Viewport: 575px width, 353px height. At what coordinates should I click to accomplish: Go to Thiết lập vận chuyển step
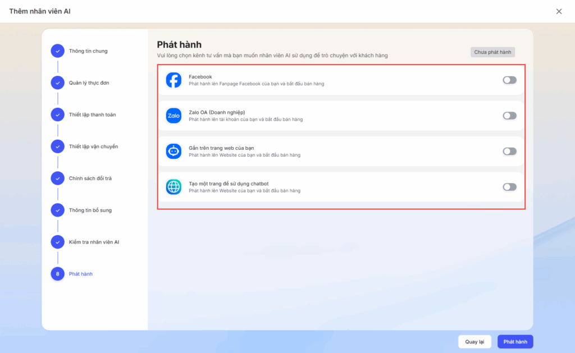93,146
